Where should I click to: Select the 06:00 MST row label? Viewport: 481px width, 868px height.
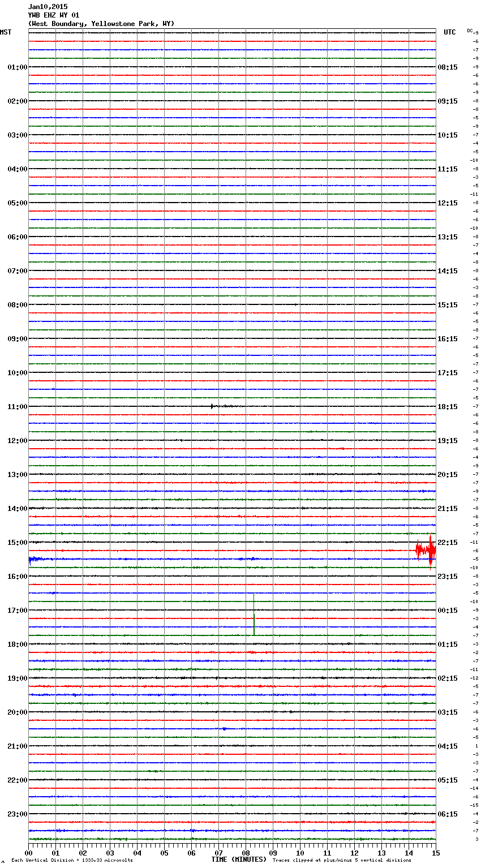click(17, 237)
